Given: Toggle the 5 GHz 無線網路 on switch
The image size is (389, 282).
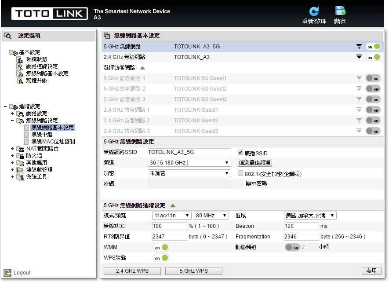Looking at the screenshot, I should (x=373, y=47).
